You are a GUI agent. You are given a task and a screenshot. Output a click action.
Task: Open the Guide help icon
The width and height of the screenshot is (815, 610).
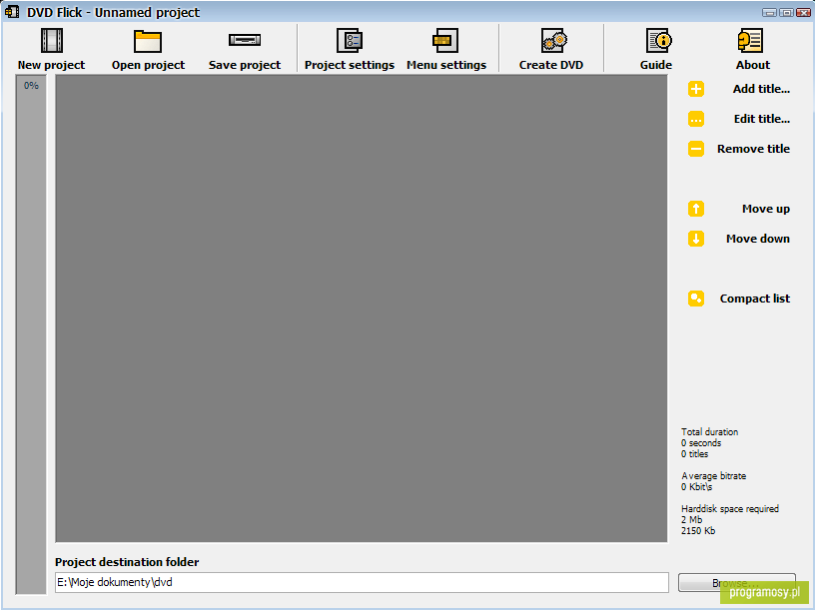[658, 41]
